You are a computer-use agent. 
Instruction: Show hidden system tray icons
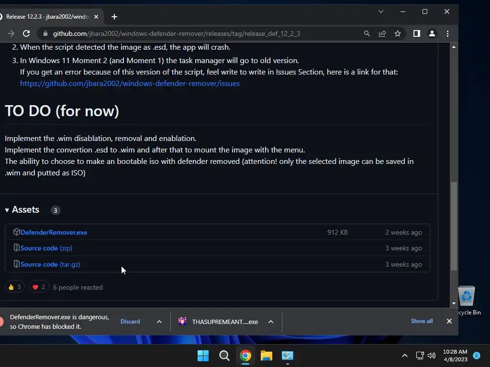click(x=405, y=356)
